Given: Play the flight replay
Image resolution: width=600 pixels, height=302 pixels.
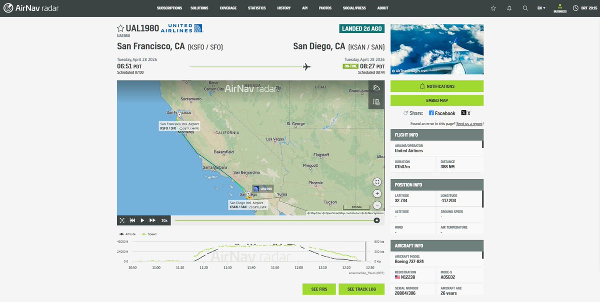Looking at the screenshot, I should (x=142, y=220).
